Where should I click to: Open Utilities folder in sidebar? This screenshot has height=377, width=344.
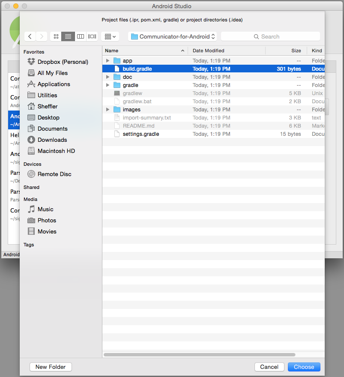pos(42,95)
